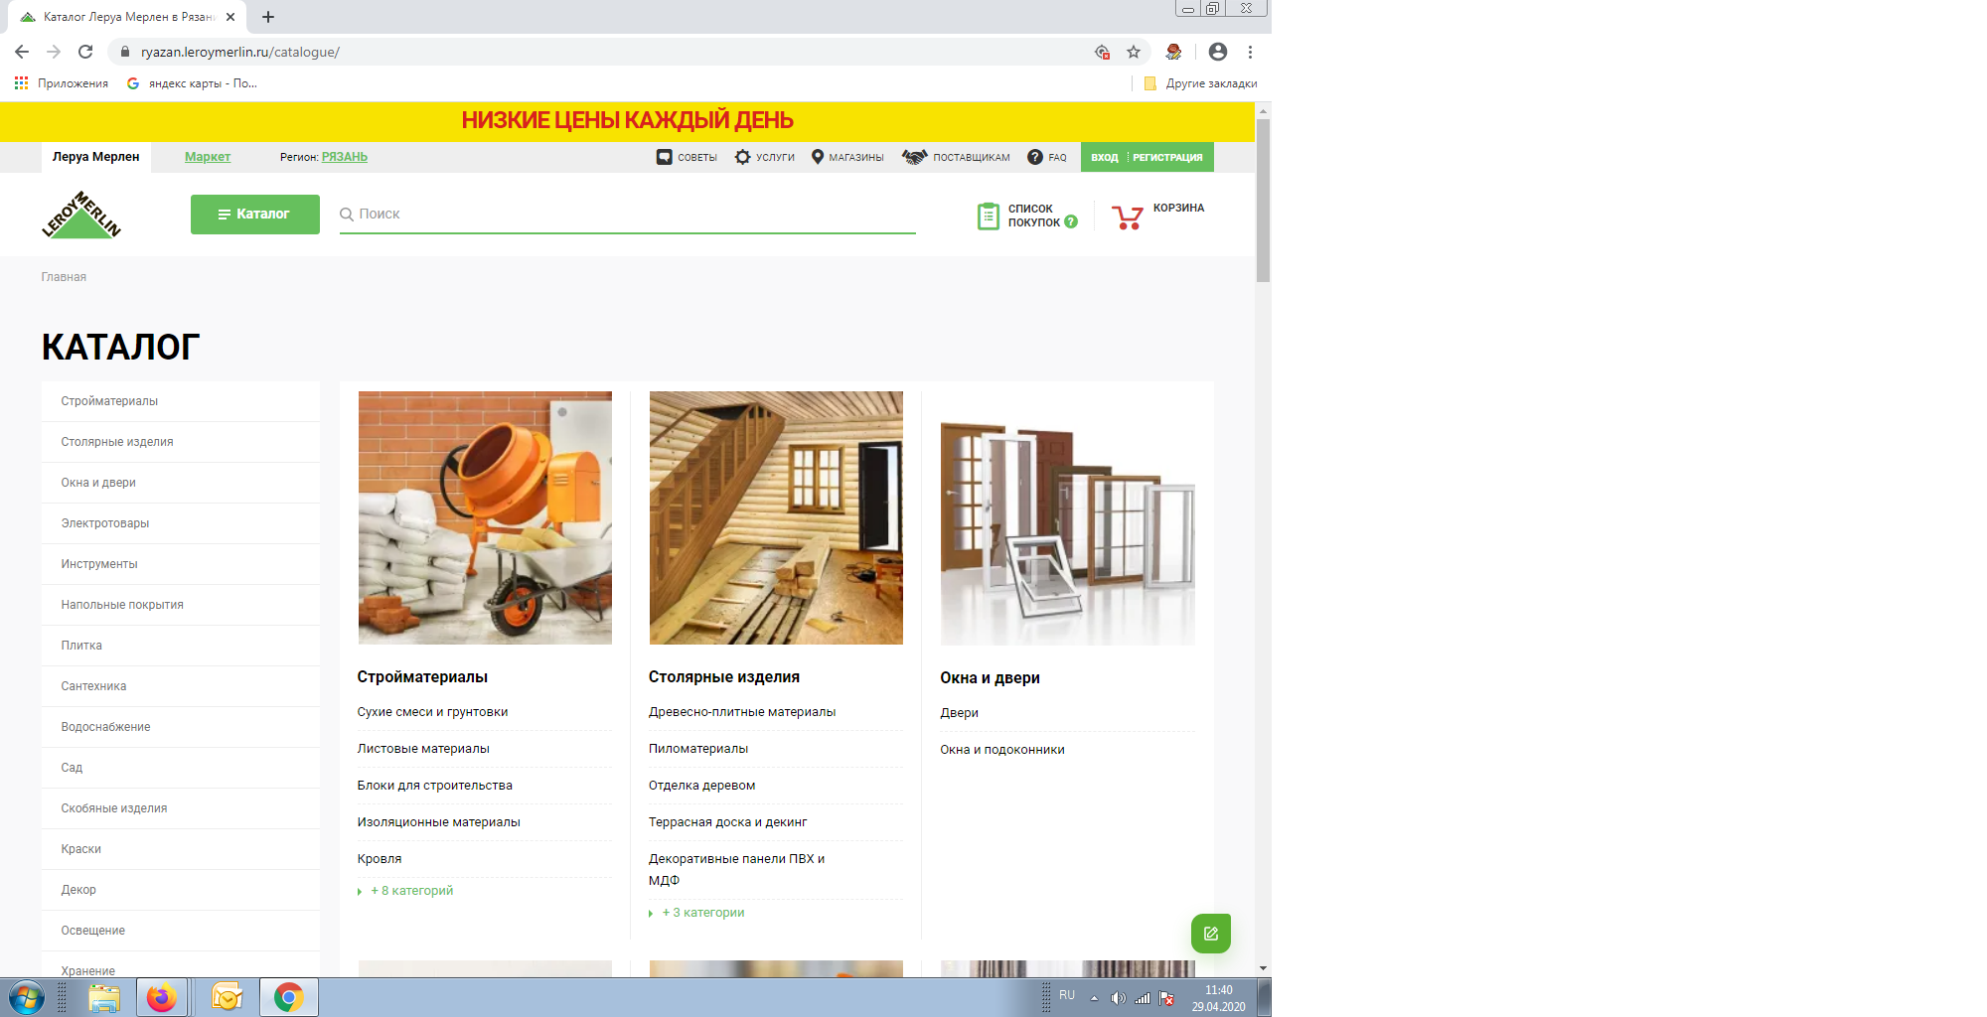Open the shopping cart icon
Viewport: 1987px width, 1017px height.
[1127, 217]
